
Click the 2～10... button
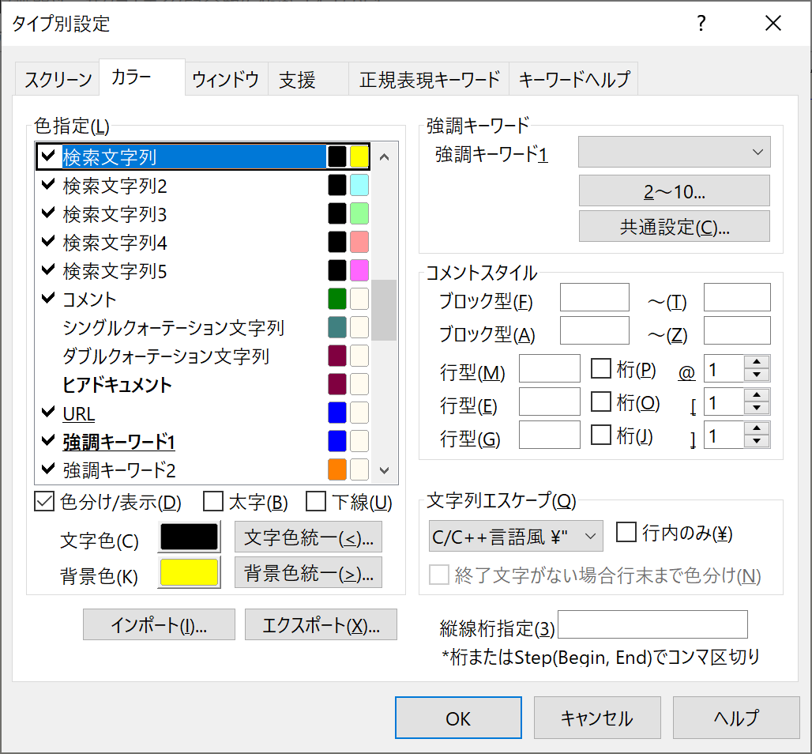coord(675,190)
